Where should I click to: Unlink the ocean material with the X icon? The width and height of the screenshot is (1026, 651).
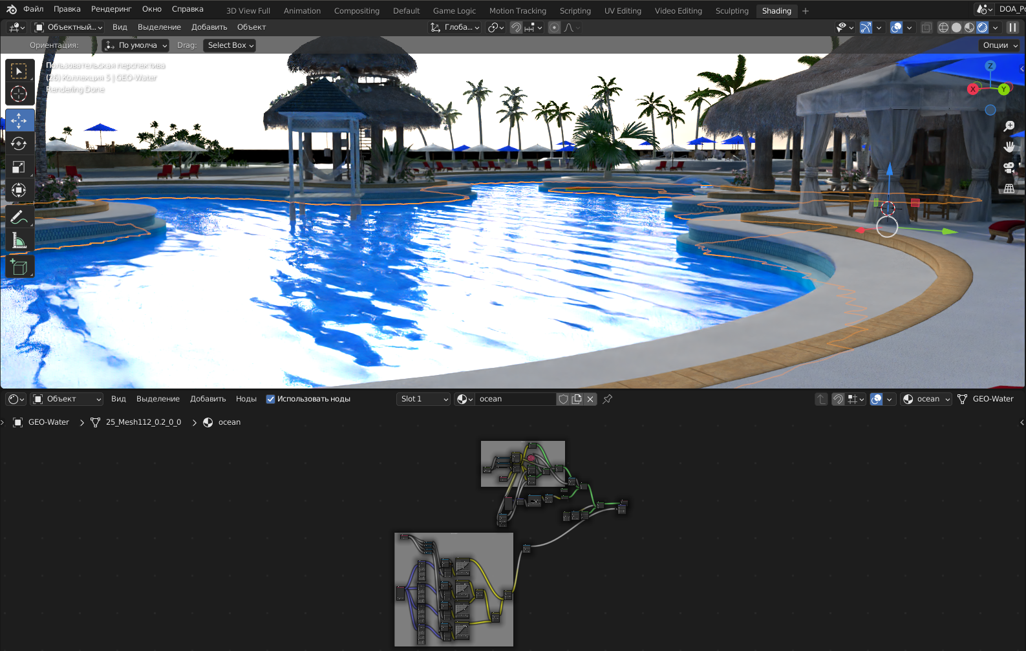pos(590,400)
